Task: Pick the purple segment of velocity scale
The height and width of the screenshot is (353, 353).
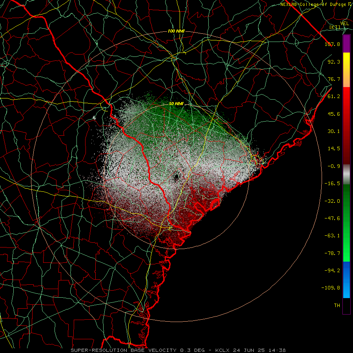Action: 346,44
